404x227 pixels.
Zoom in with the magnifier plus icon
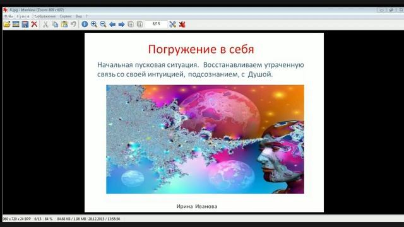(94, 24)
